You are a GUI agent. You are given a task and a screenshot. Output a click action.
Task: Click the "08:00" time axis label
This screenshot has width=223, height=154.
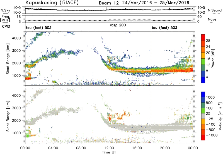pyautogui.click(x=81, y=148)
